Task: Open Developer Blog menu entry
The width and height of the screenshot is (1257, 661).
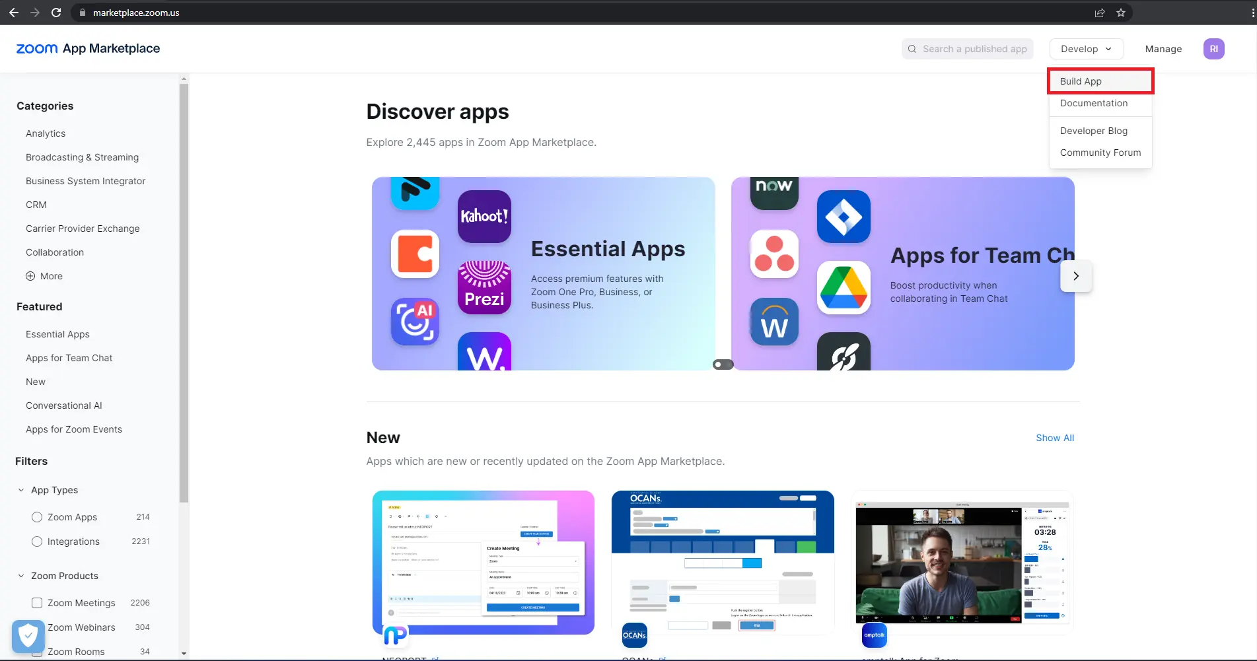Action: click(x=1100, y=131)
